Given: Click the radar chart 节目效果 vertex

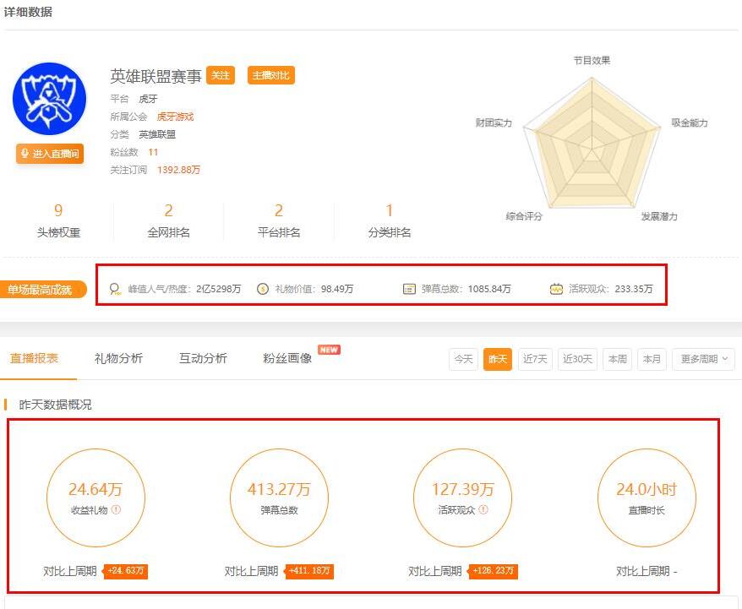Looking at the screenshot, I should coord(592,78).
